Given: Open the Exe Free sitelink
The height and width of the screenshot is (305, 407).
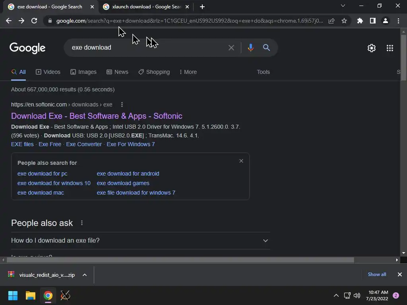Looking at the screenshot, I should 50,144.
